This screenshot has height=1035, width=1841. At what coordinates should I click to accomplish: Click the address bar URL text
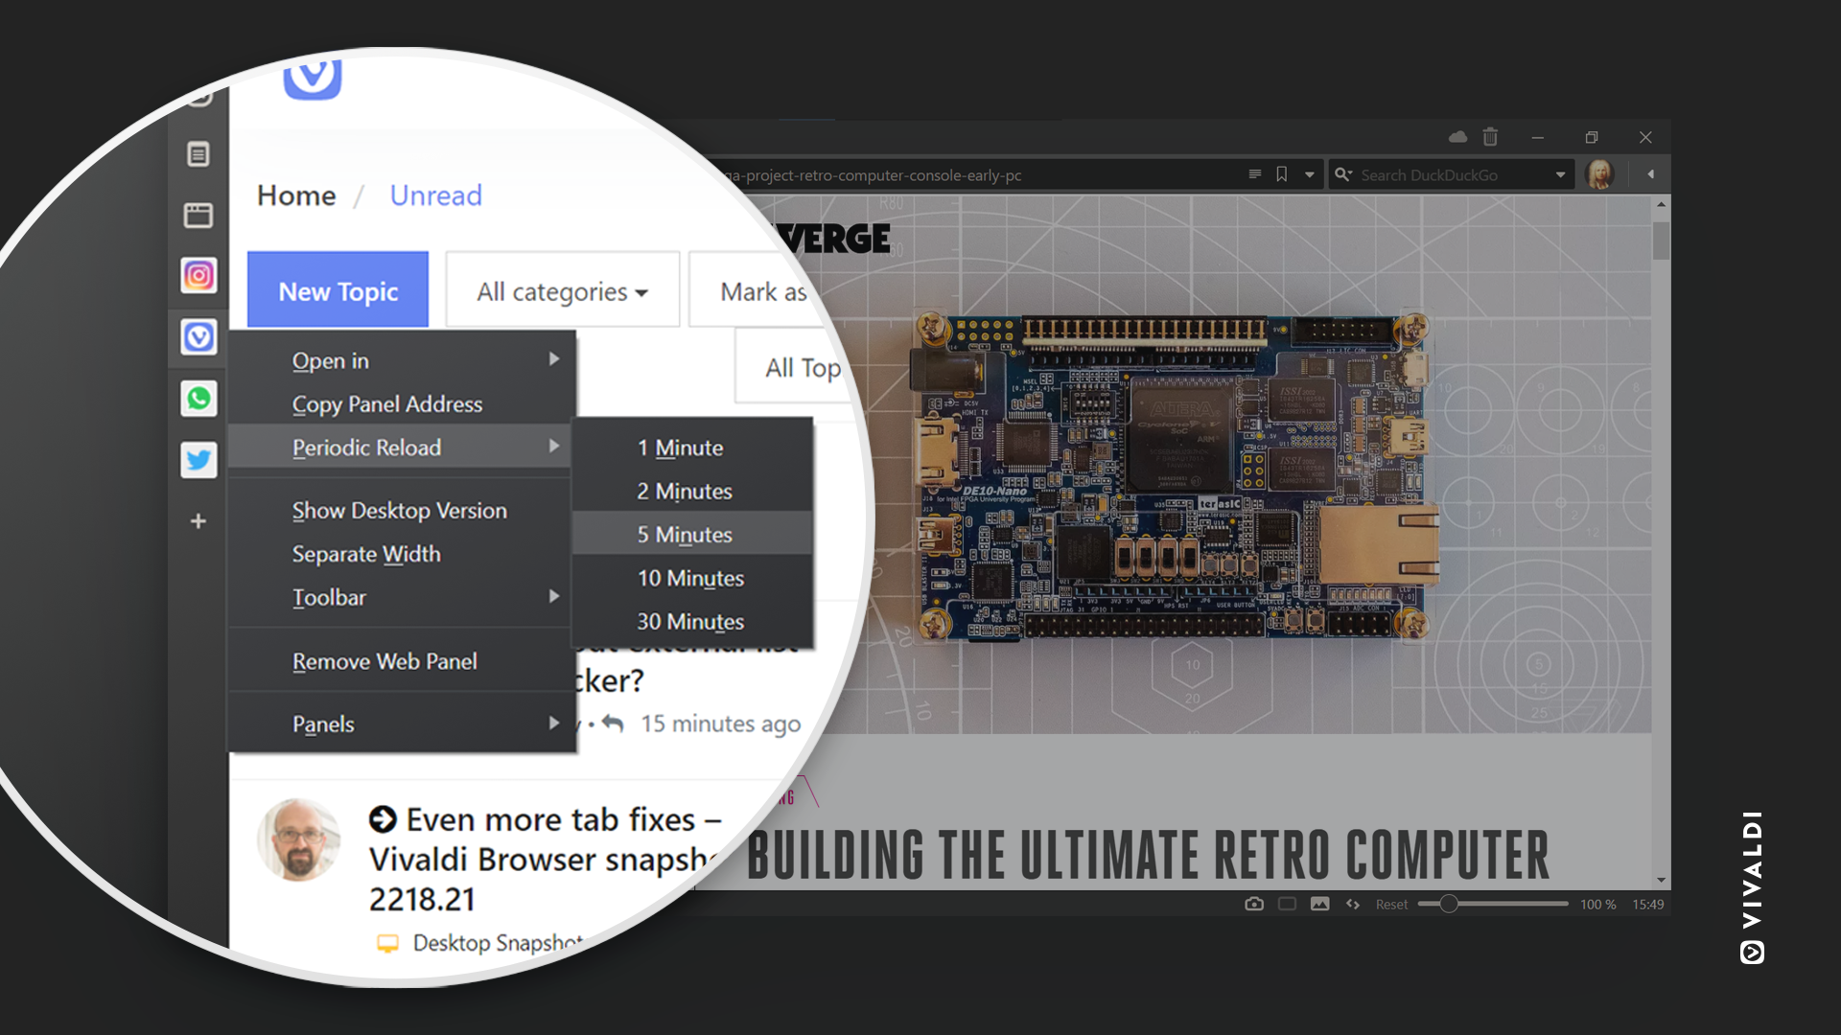pos(873,174)
